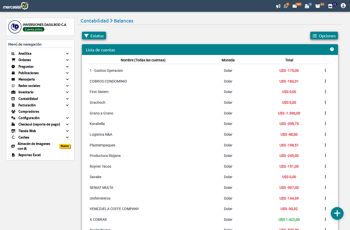
Task: Open three-dot menu for X COBRAR row
Action: 325,220
